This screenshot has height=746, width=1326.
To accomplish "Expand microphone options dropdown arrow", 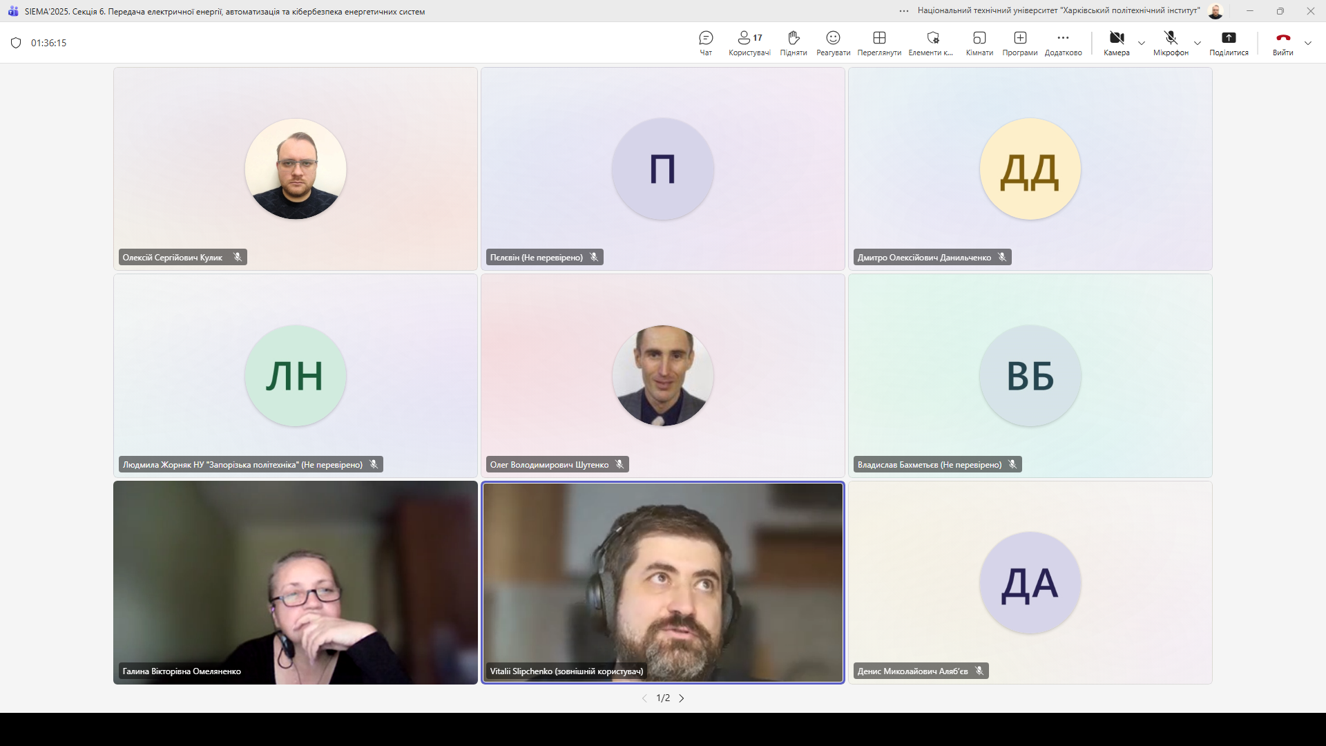I will pyautogui.click(x=1198, y=43).
